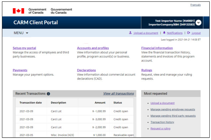The height and width of the screenshot is (140, 211).
Task: Expand the importer account chevron dropdown
Action: coord(198,22)
